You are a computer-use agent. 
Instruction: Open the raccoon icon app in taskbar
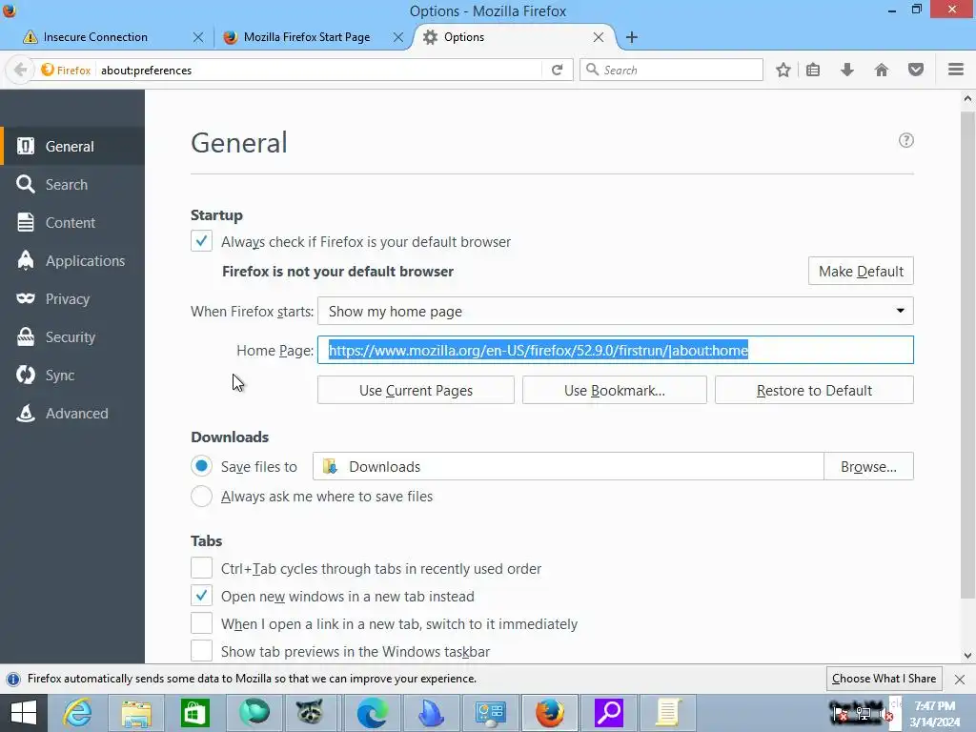pos(310,713)
